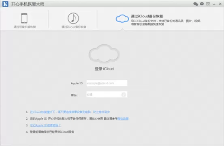Click tip 4 text about enabling iCloud service
Viewport: 224px width, 146px height.
52,132
